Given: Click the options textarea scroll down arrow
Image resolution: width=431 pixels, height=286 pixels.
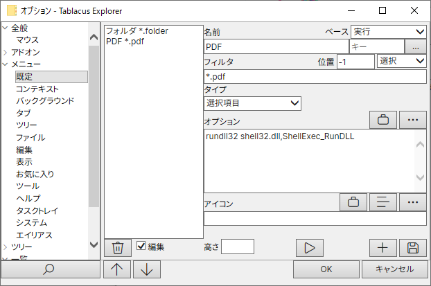Looking at the screenshot, I should click(x=421, y=177).
